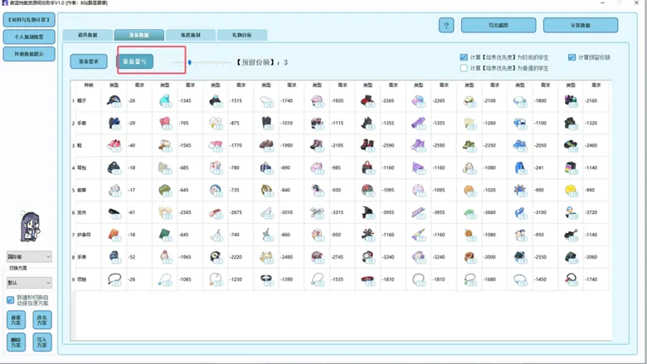
Task: Click the hairpin icon beside -3720
Action: 571,212
